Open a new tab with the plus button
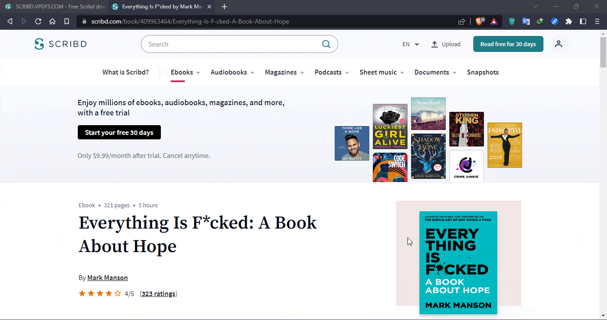The height and width of the screenshot is (320, 607). point(224,7)
